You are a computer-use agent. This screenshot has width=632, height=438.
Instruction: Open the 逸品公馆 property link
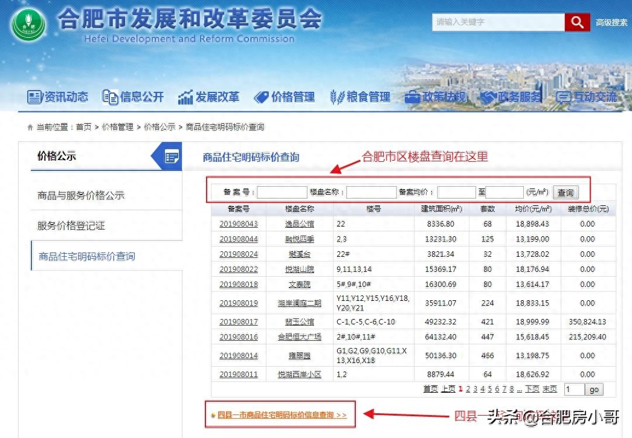click(x=300, y=224)
